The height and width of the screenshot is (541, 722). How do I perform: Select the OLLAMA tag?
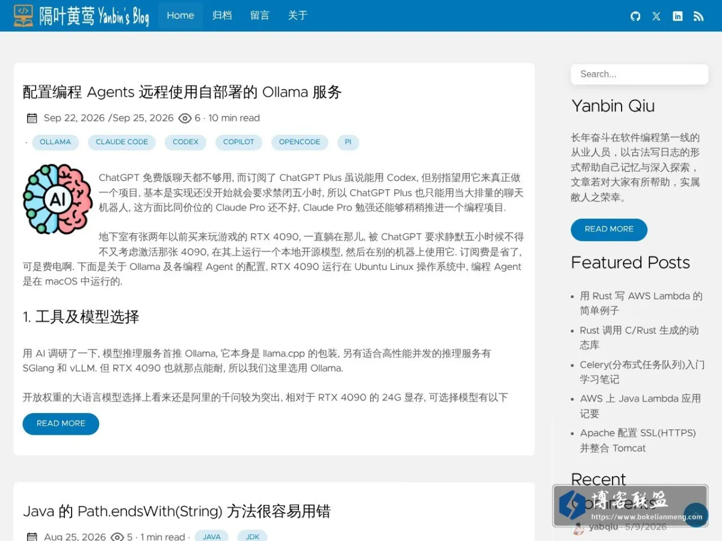(55, 142)
